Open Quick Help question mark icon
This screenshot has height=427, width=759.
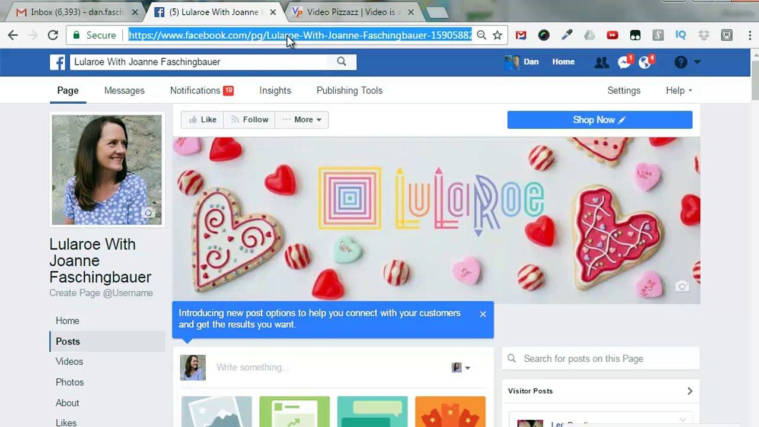point(681,62)
